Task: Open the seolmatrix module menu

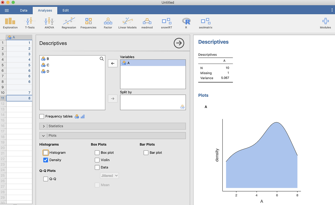Action: [x=206, y=23]
